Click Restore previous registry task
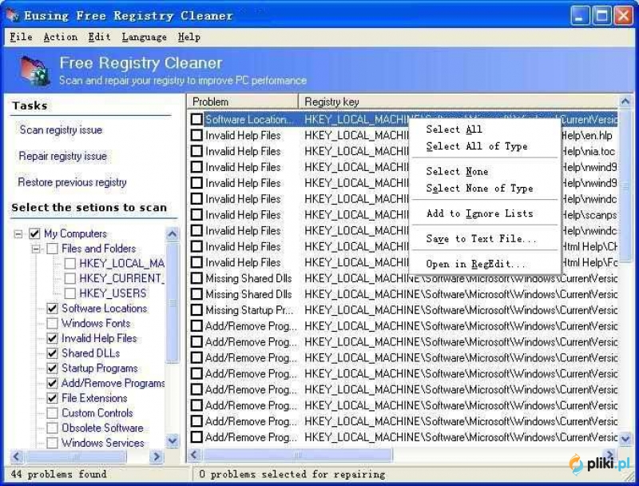 (x=72, y=181)
